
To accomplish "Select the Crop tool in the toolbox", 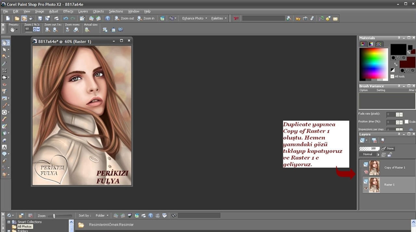I will [x=4, y=70].
